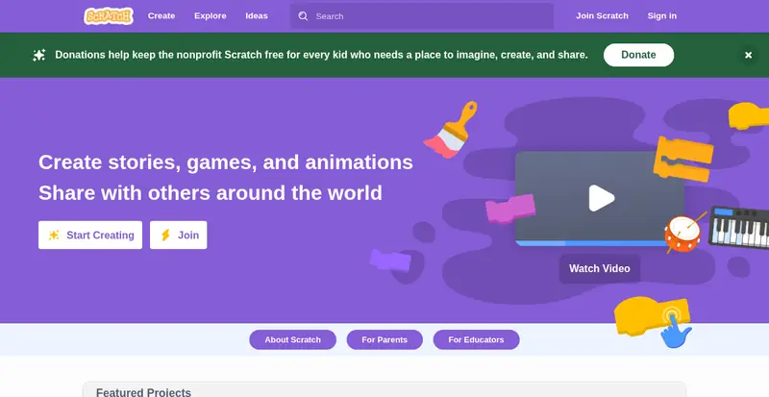
Task: Open the For Parents page
Action: [x=384, y=339]
